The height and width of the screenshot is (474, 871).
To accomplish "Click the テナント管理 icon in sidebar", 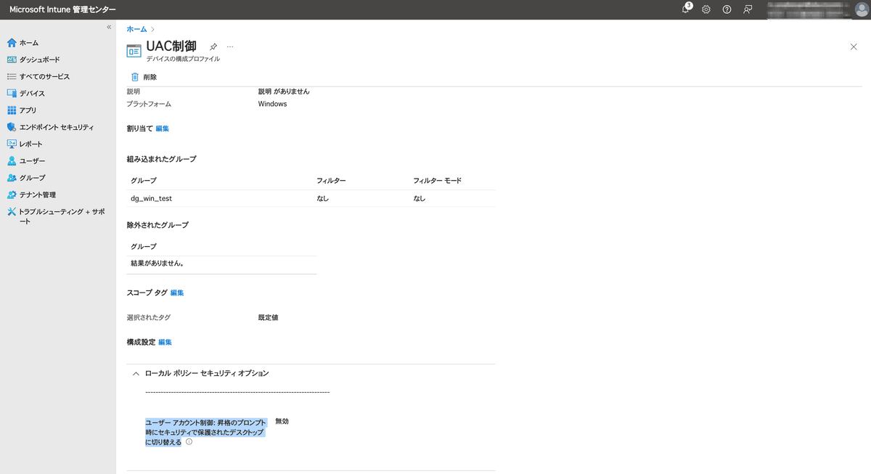I will (x=11, y=195).
